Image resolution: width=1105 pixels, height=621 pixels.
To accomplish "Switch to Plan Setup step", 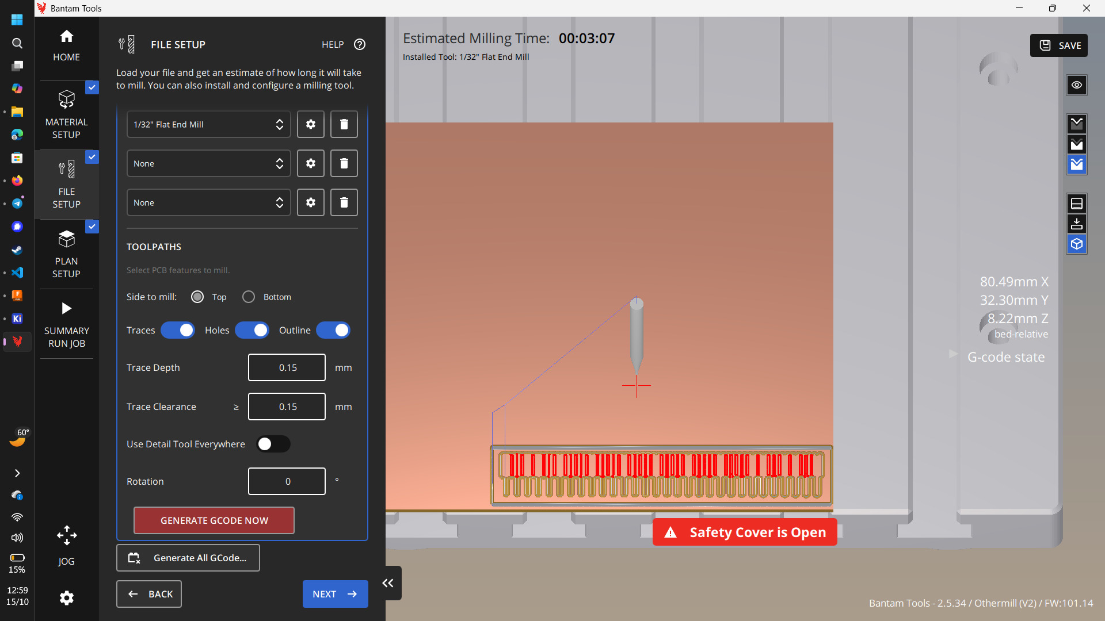I will 66,254.
